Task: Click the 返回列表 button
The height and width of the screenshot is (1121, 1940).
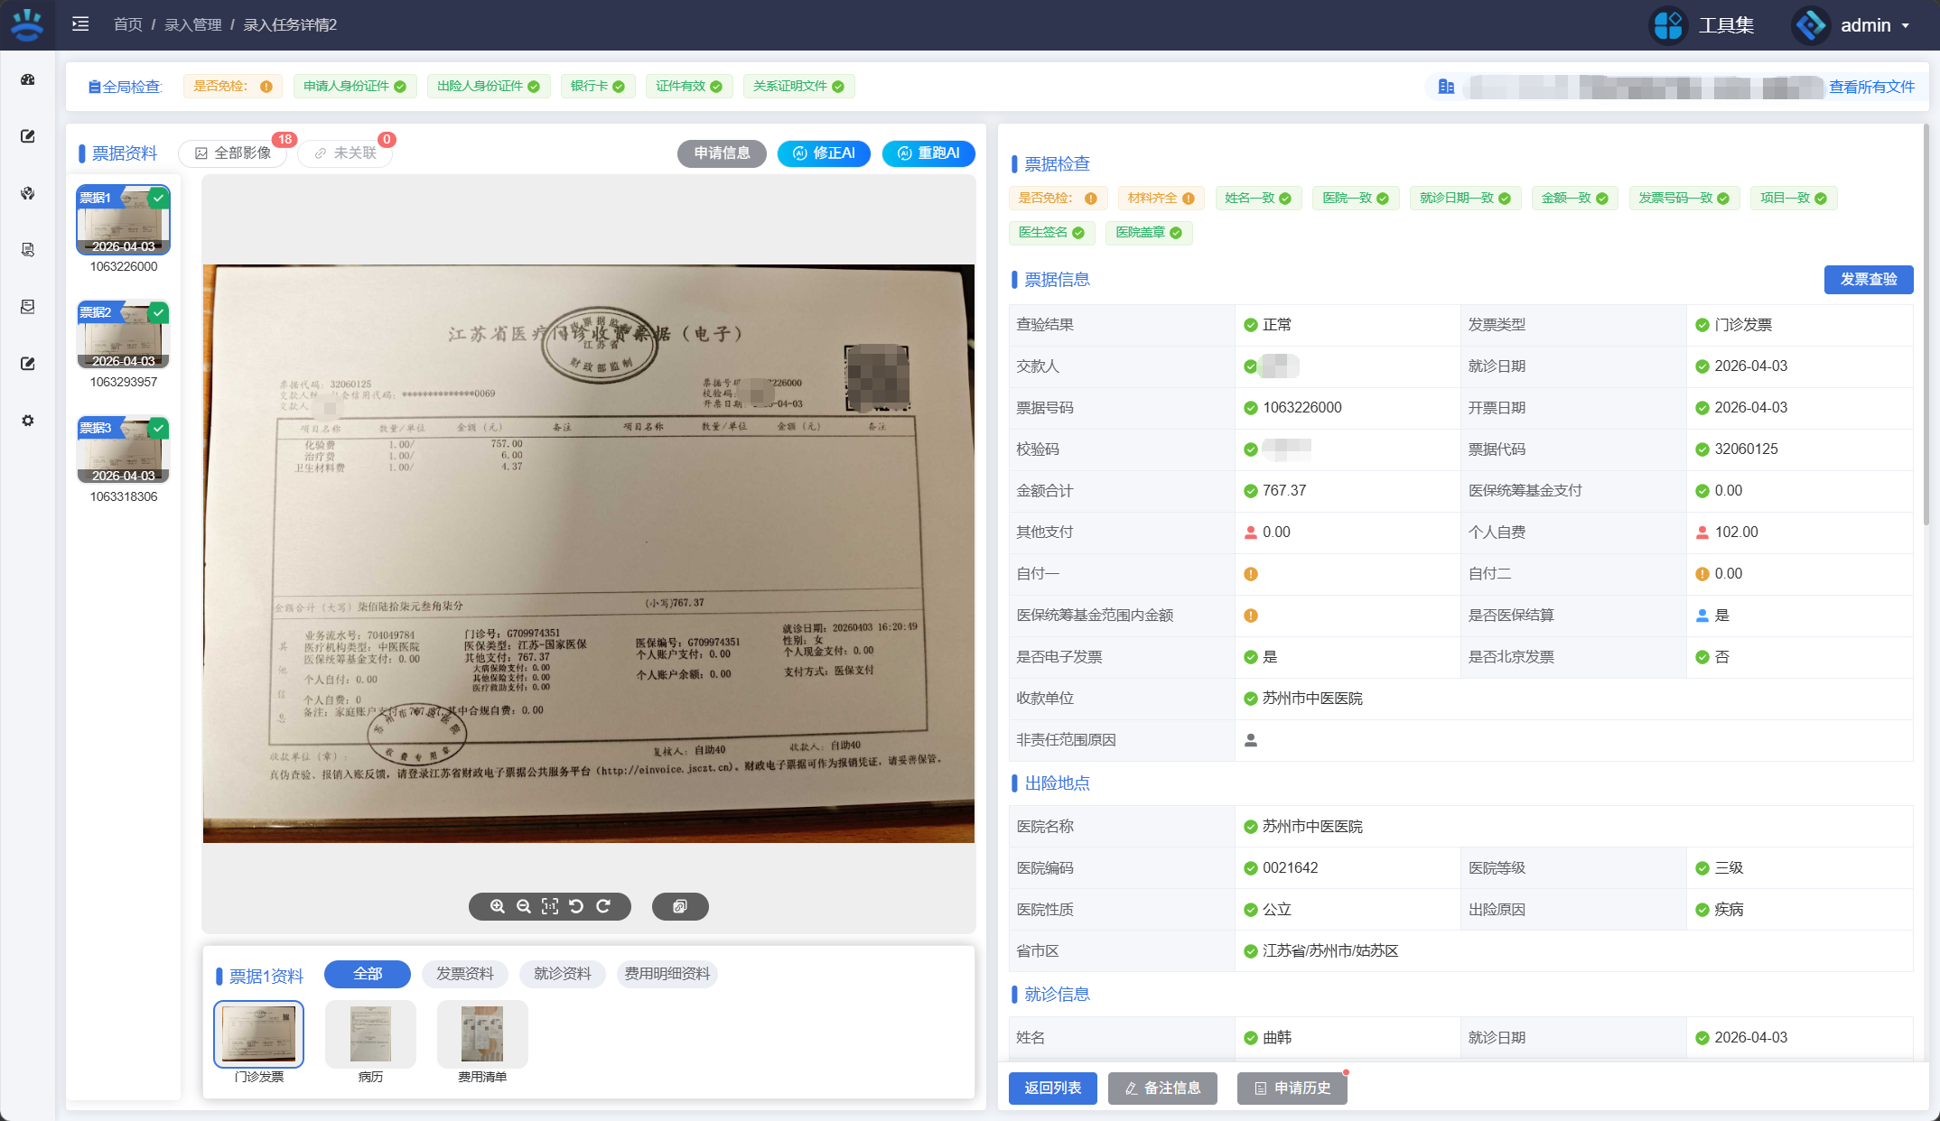Action: (x=1053, y=1089)
